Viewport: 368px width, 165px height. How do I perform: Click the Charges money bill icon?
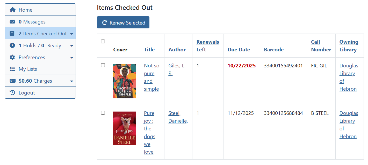point(12,81)
